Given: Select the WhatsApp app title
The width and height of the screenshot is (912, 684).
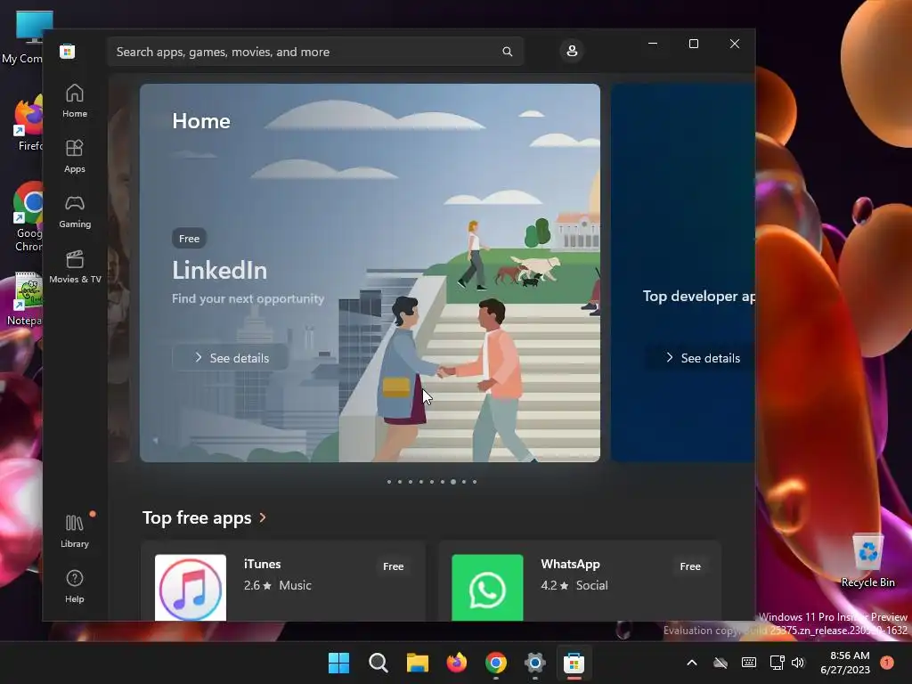Looking at the screenshot, I should (x=570, y=564).
